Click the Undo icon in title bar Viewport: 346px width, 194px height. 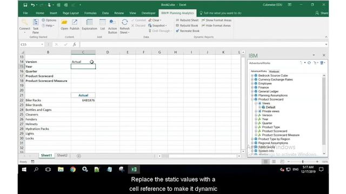32,5
